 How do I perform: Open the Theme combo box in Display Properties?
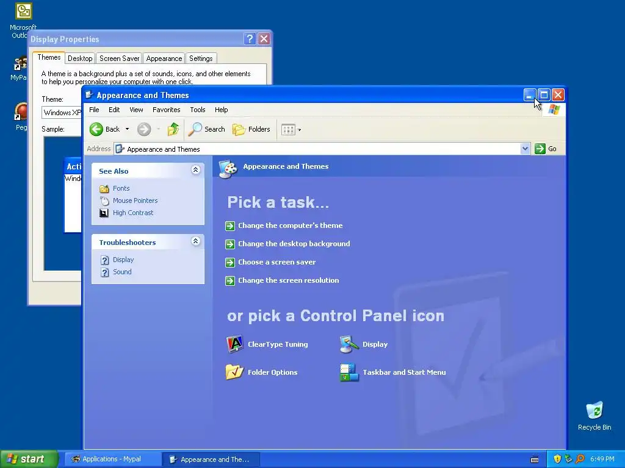coord(62,113)
